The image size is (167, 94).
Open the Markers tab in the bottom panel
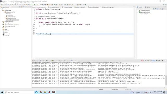pyautogui.click(x=35, y=61)
